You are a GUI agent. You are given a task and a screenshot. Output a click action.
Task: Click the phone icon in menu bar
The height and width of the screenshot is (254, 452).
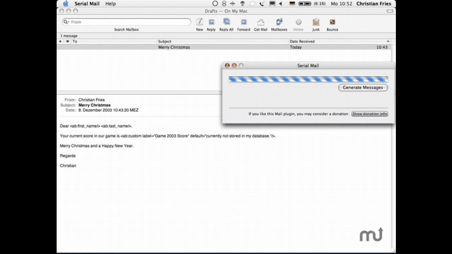pyautogui.click(x=262, y=4)
